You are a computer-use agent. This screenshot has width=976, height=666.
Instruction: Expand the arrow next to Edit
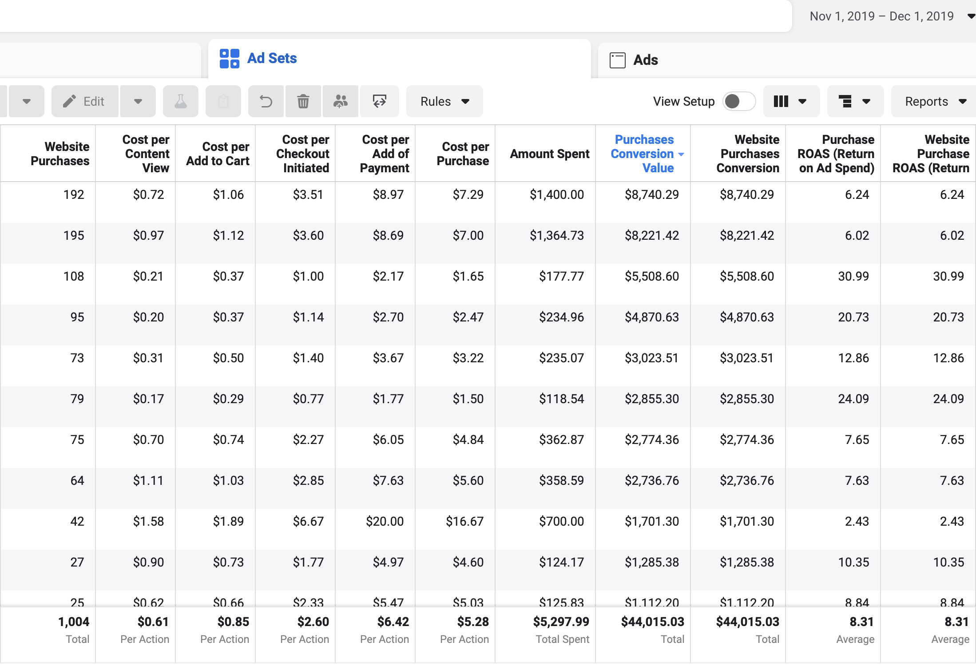click(x=138, y=101)
